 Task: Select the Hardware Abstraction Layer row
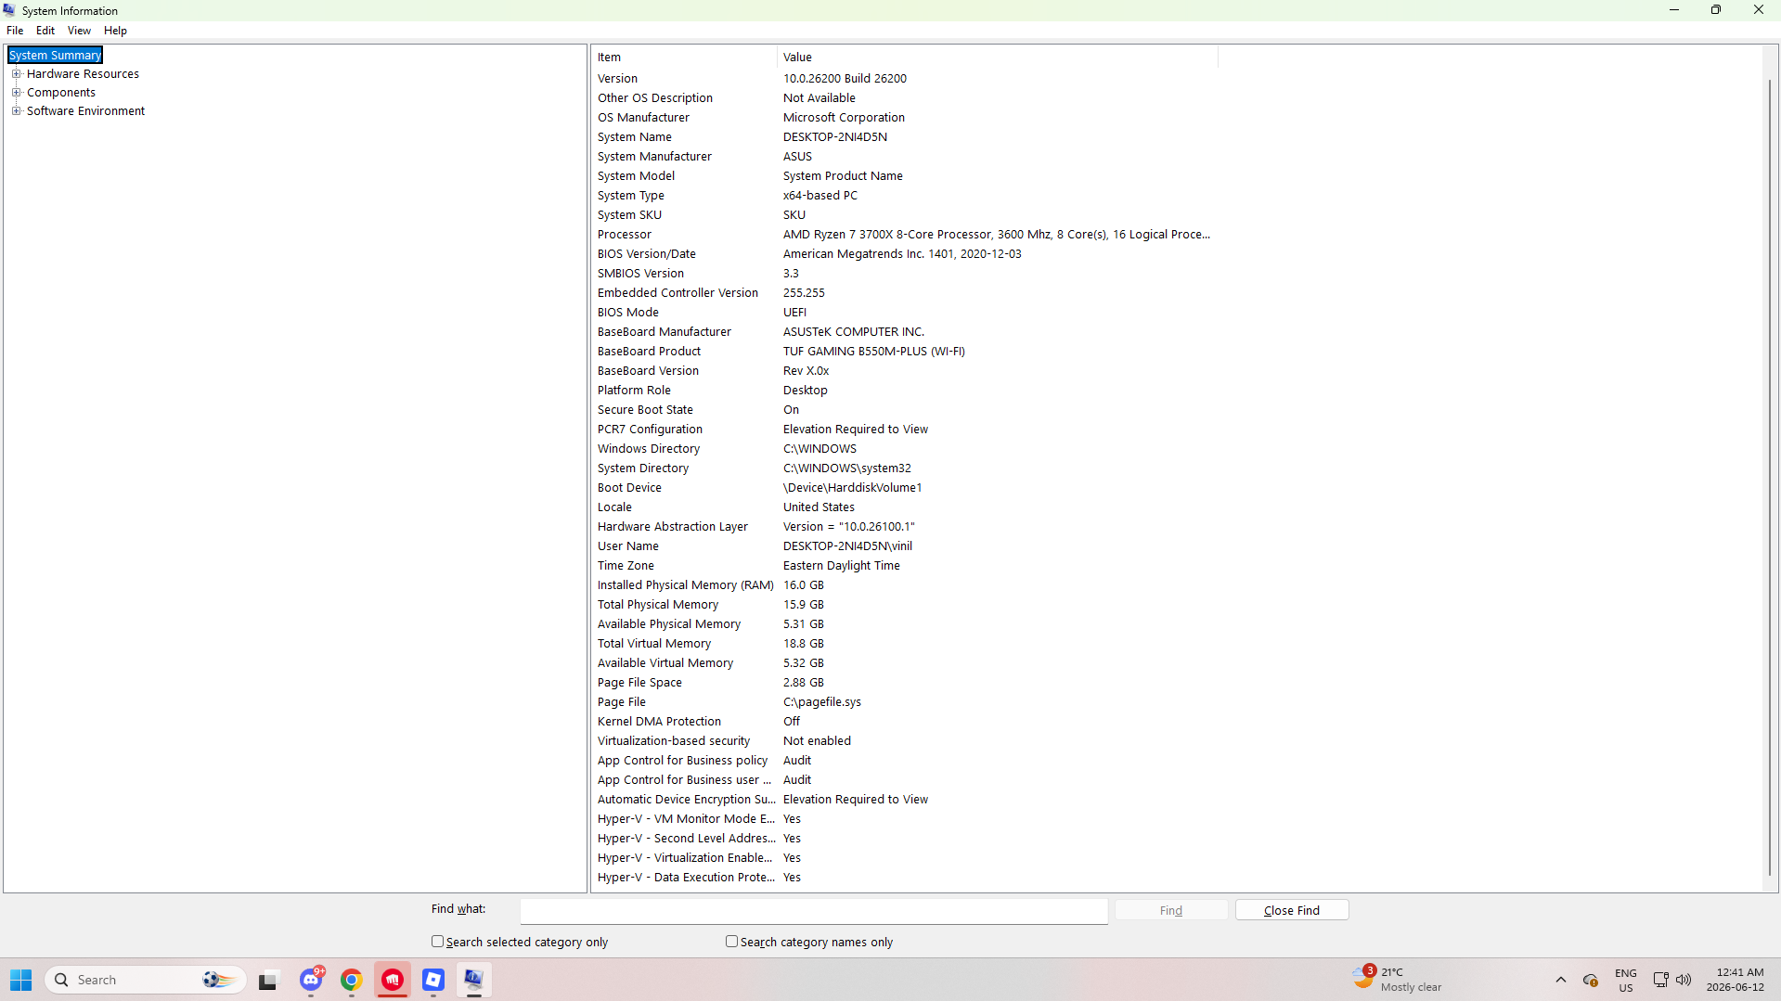pyautogui.click(x=904, y=527)
